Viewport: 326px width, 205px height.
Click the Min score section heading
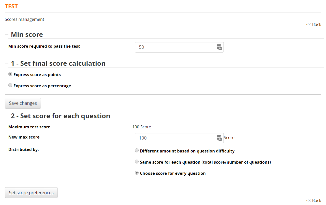click(x=27, y=35)
